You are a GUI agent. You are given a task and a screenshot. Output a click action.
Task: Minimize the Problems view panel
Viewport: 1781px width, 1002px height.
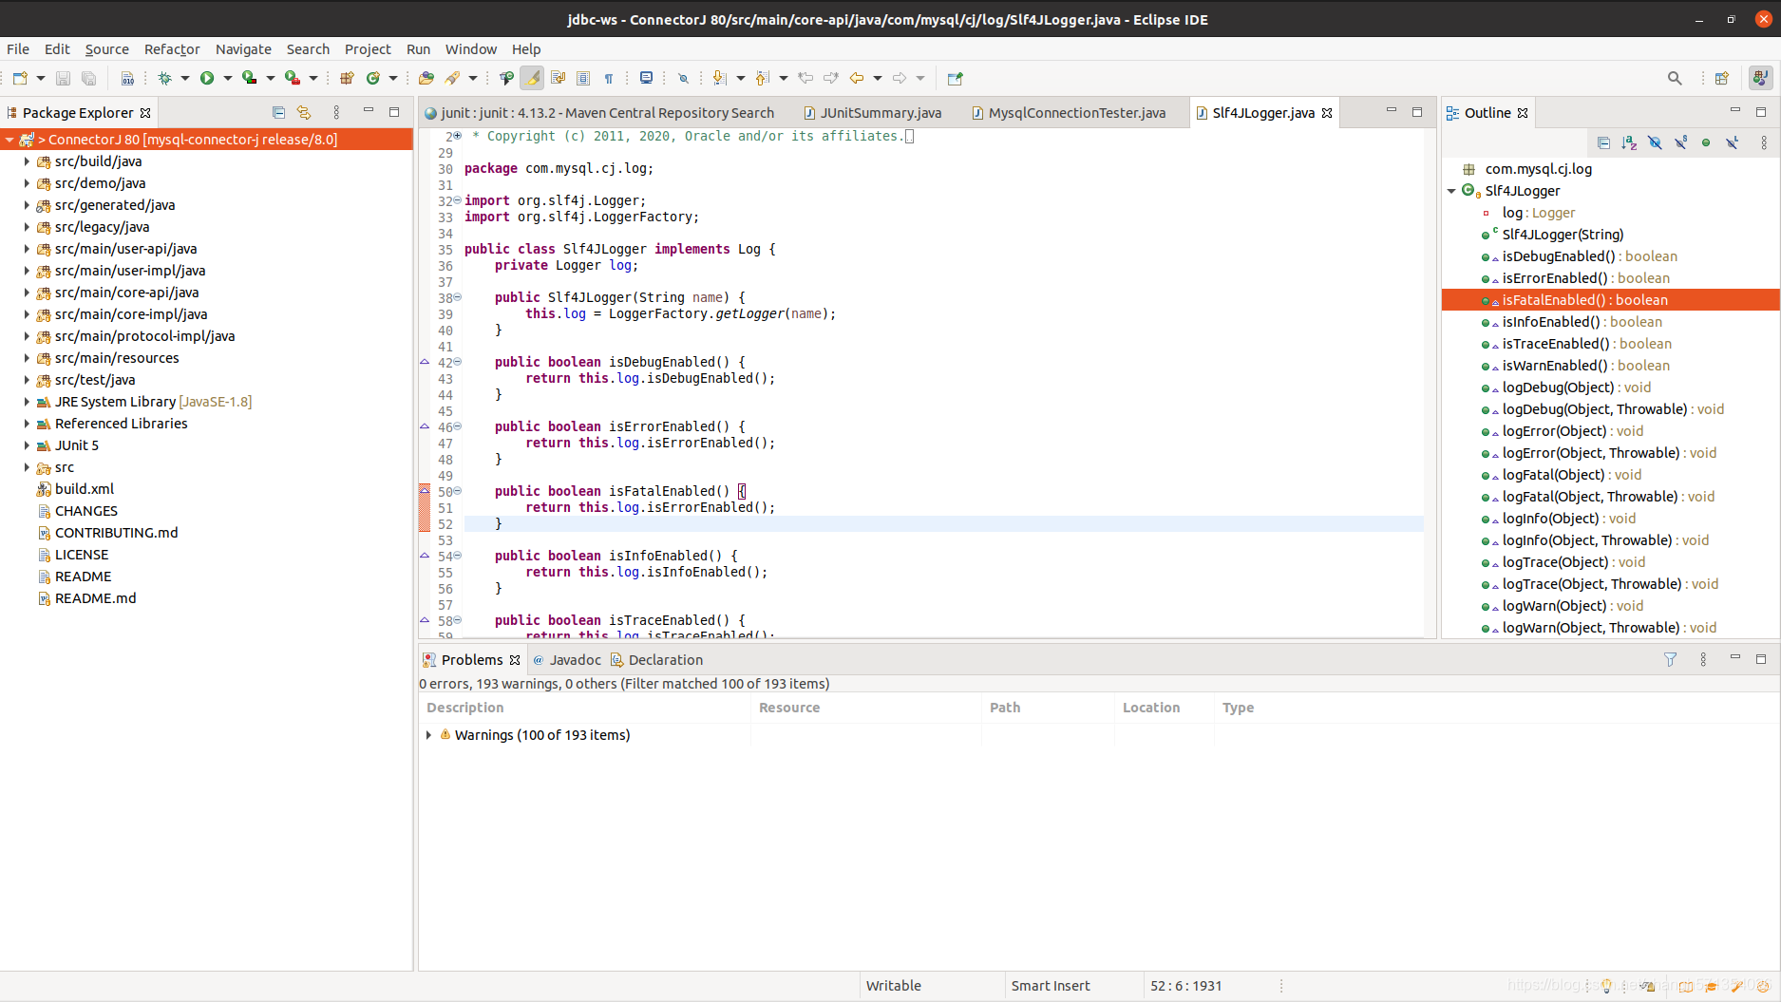(x=1734, y=658)
